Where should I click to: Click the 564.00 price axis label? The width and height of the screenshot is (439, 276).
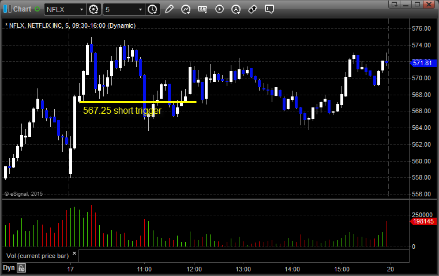(421, 128)
